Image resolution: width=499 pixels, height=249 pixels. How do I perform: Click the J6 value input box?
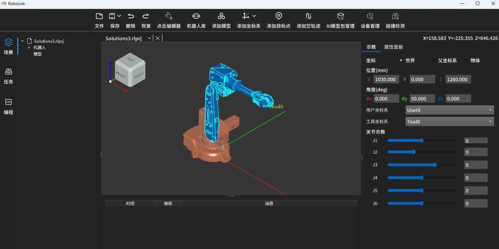(476, 203)
